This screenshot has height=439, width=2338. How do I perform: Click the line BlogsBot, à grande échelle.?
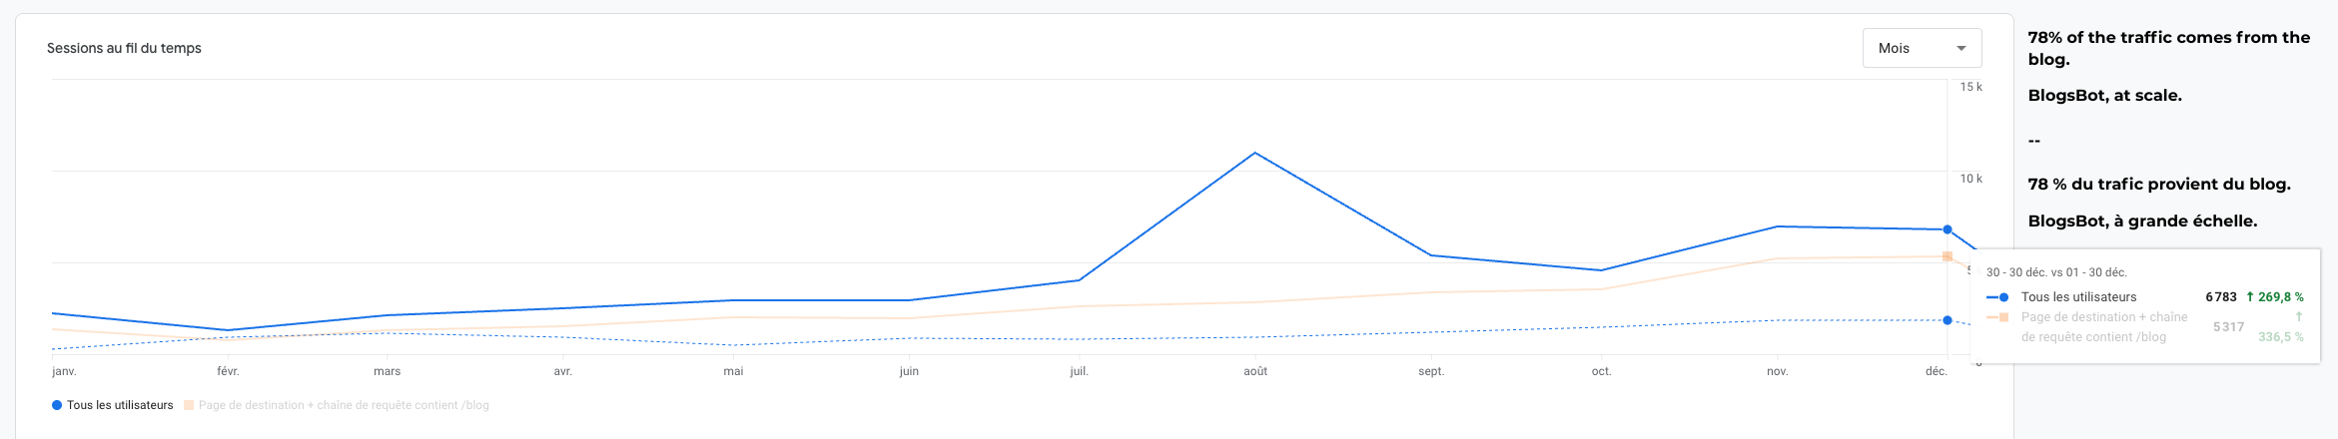tap(2142, 221)
